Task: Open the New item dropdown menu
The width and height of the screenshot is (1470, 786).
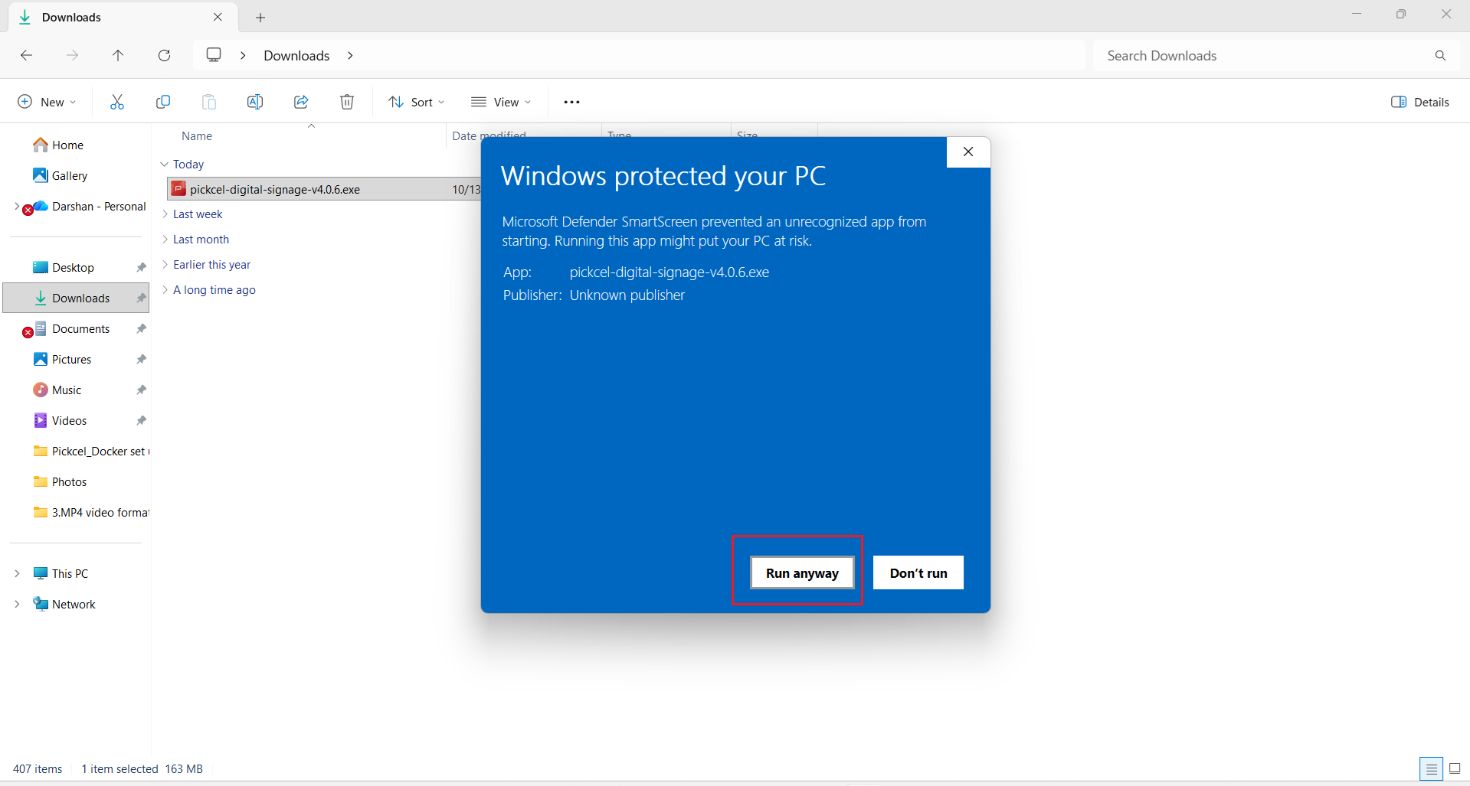Action: 47,102
